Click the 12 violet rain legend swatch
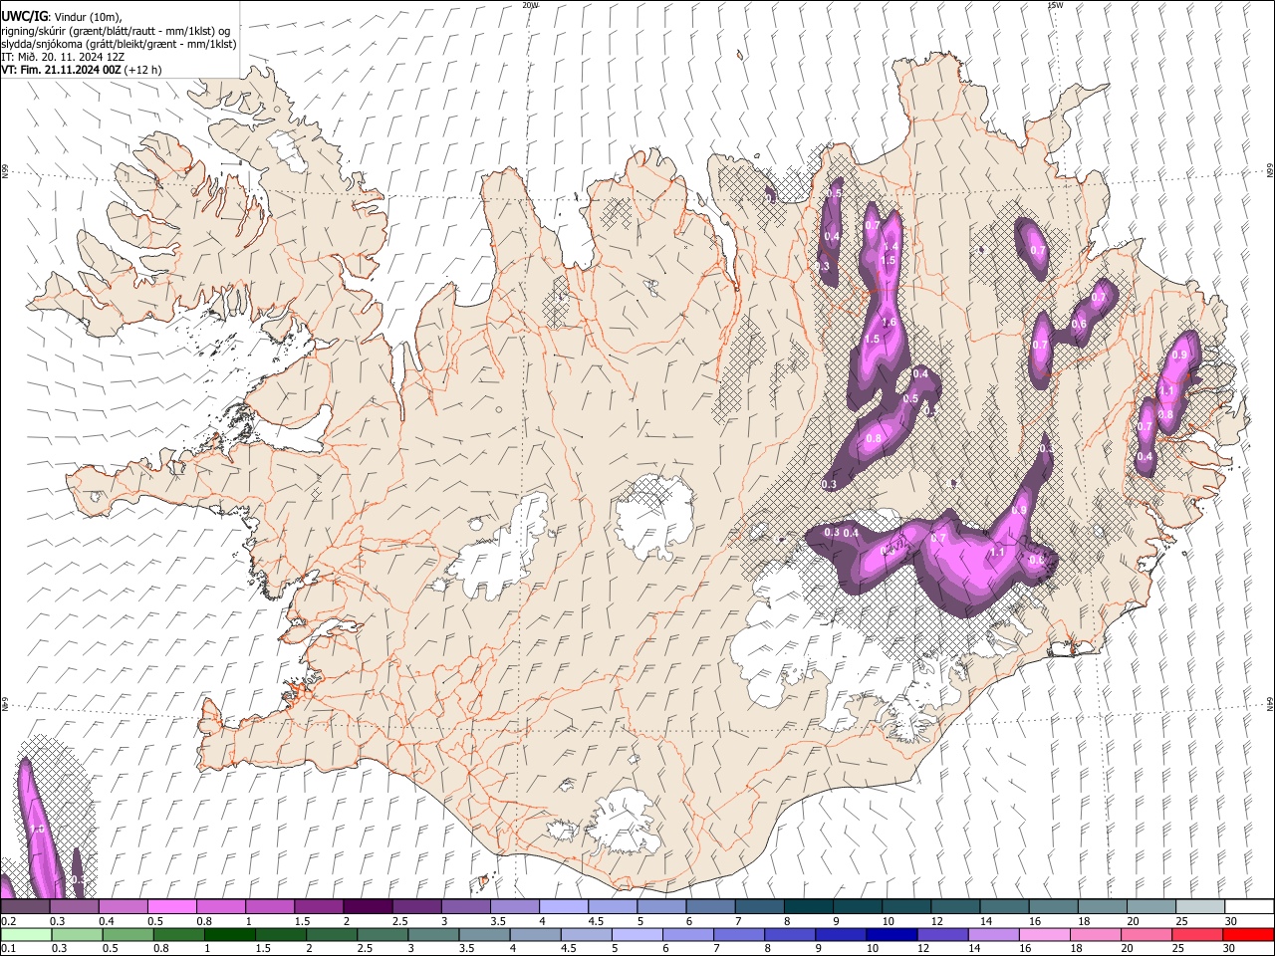Screen dimensions: 1275x956 coord(941,935)
